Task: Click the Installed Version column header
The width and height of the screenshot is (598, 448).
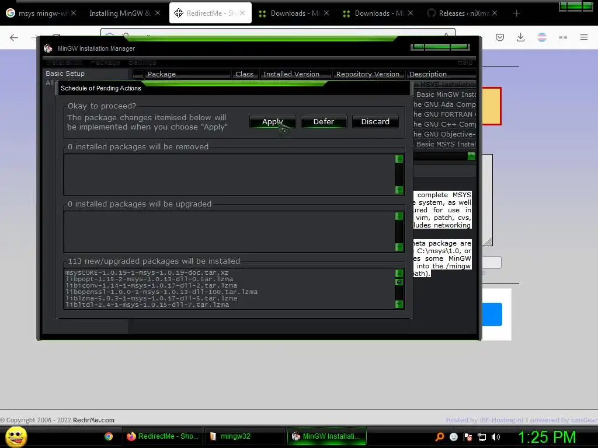Action: point(295,74)
